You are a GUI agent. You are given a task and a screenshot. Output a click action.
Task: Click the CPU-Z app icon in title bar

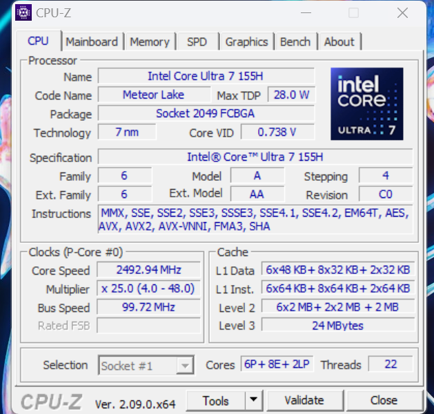pos(23,12)
